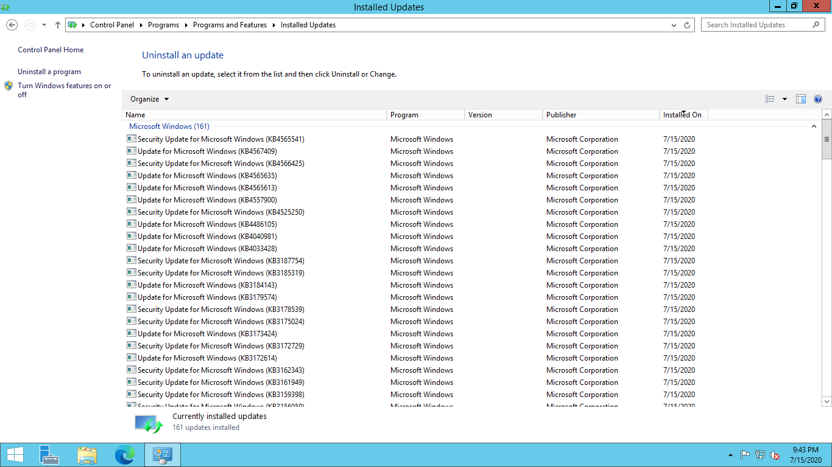This screenshot has width=832, height=467.
Task: Open recent locations dropdown arrow
Action: (x=44, y=25)
